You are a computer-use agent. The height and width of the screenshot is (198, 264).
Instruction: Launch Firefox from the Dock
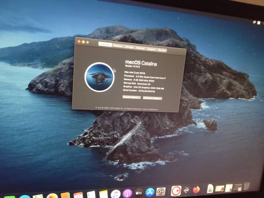(x=196, y=190)
